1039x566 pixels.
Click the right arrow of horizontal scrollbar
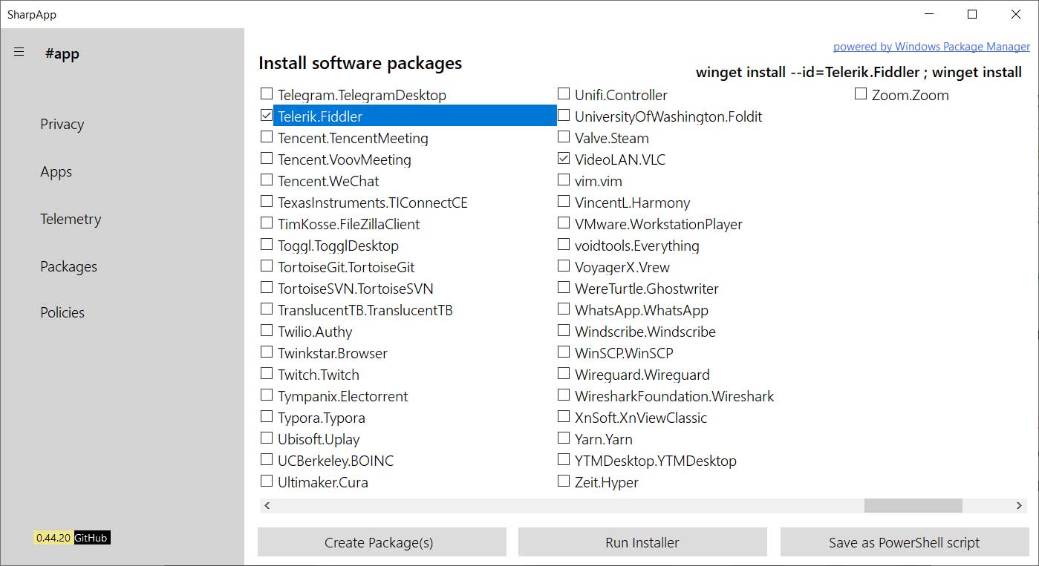point(1019,505)
